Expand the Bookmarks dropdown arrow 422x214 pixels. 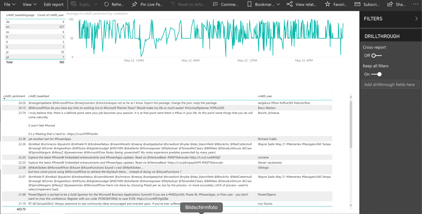pyautogui.click(x=278, y=4)
